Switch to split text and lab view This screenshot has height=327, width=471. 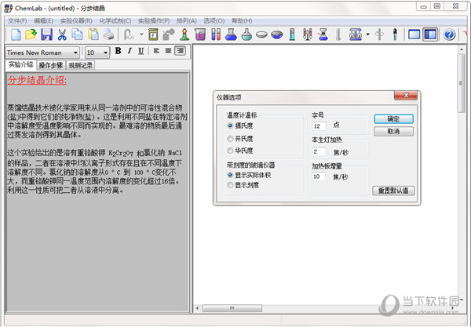click(430, 35)
